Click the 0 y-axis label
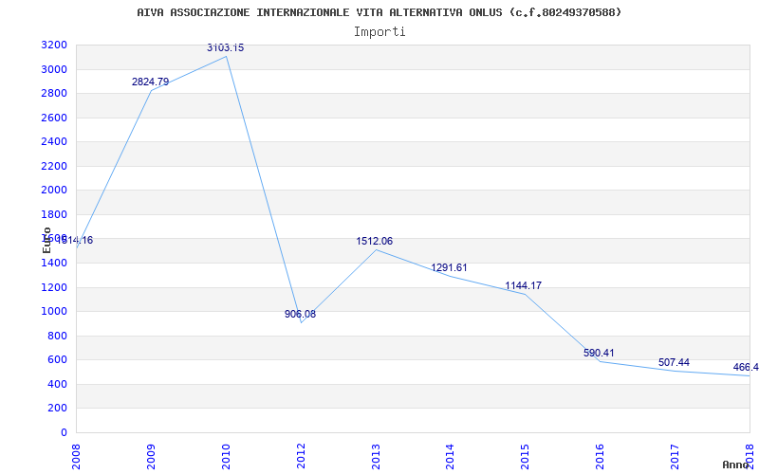 point(65,432)
